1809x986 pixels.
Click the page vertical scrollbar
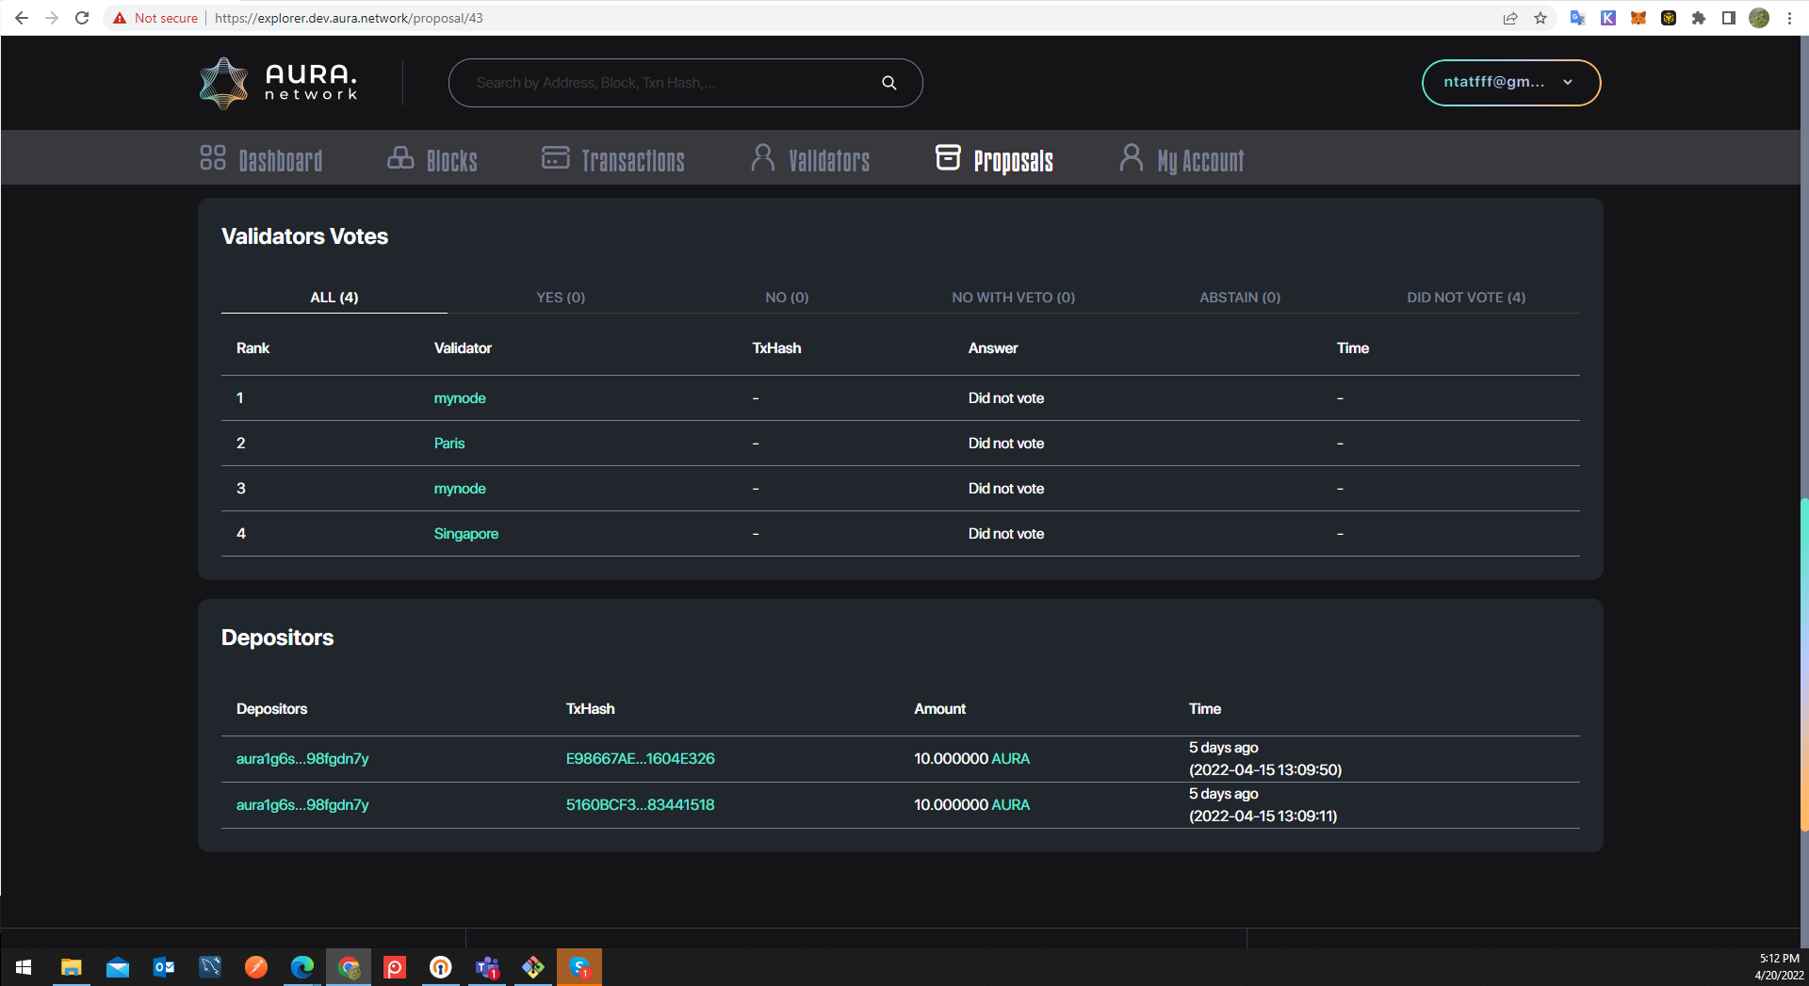click(x=1803, y=664)
